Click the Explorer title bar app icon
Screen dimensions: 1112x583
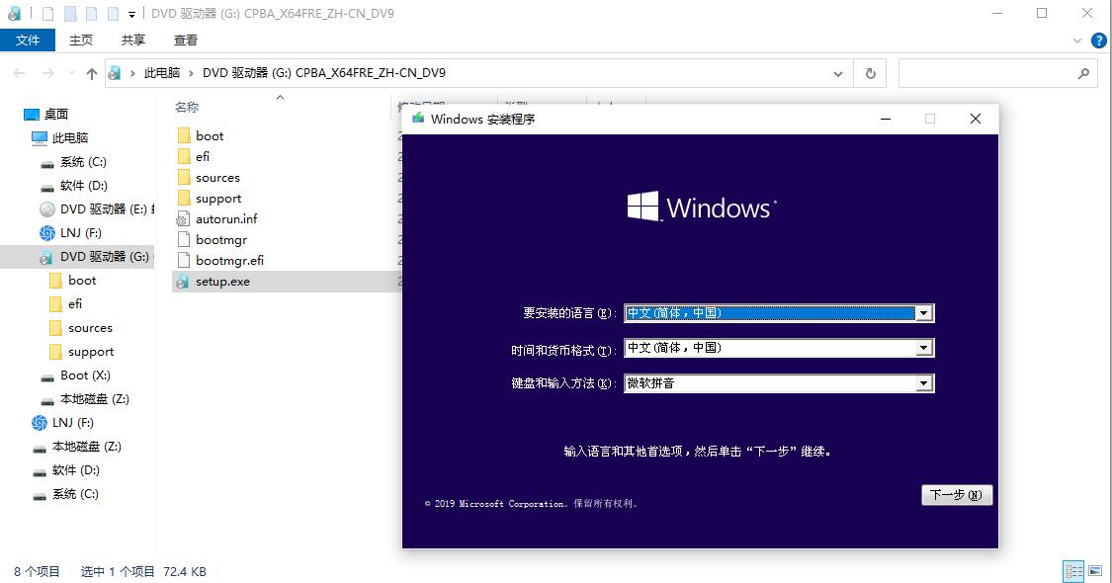14,14
